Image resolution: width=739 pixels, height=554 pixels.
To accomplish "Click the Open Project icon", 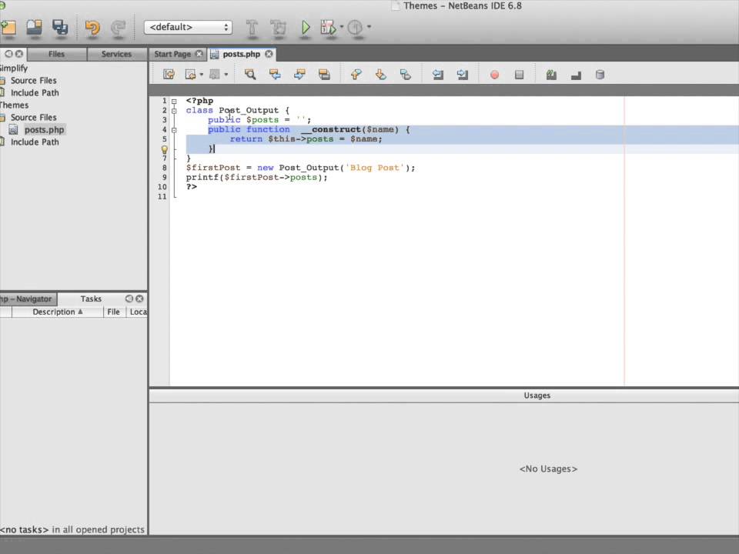I will (x=34, y=28).
